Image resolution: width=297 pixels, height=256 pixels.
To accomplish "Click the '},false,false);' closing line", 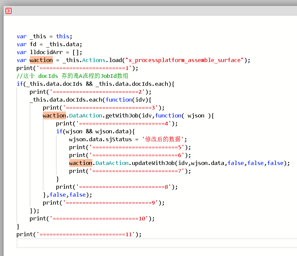I will pos(67,195).
